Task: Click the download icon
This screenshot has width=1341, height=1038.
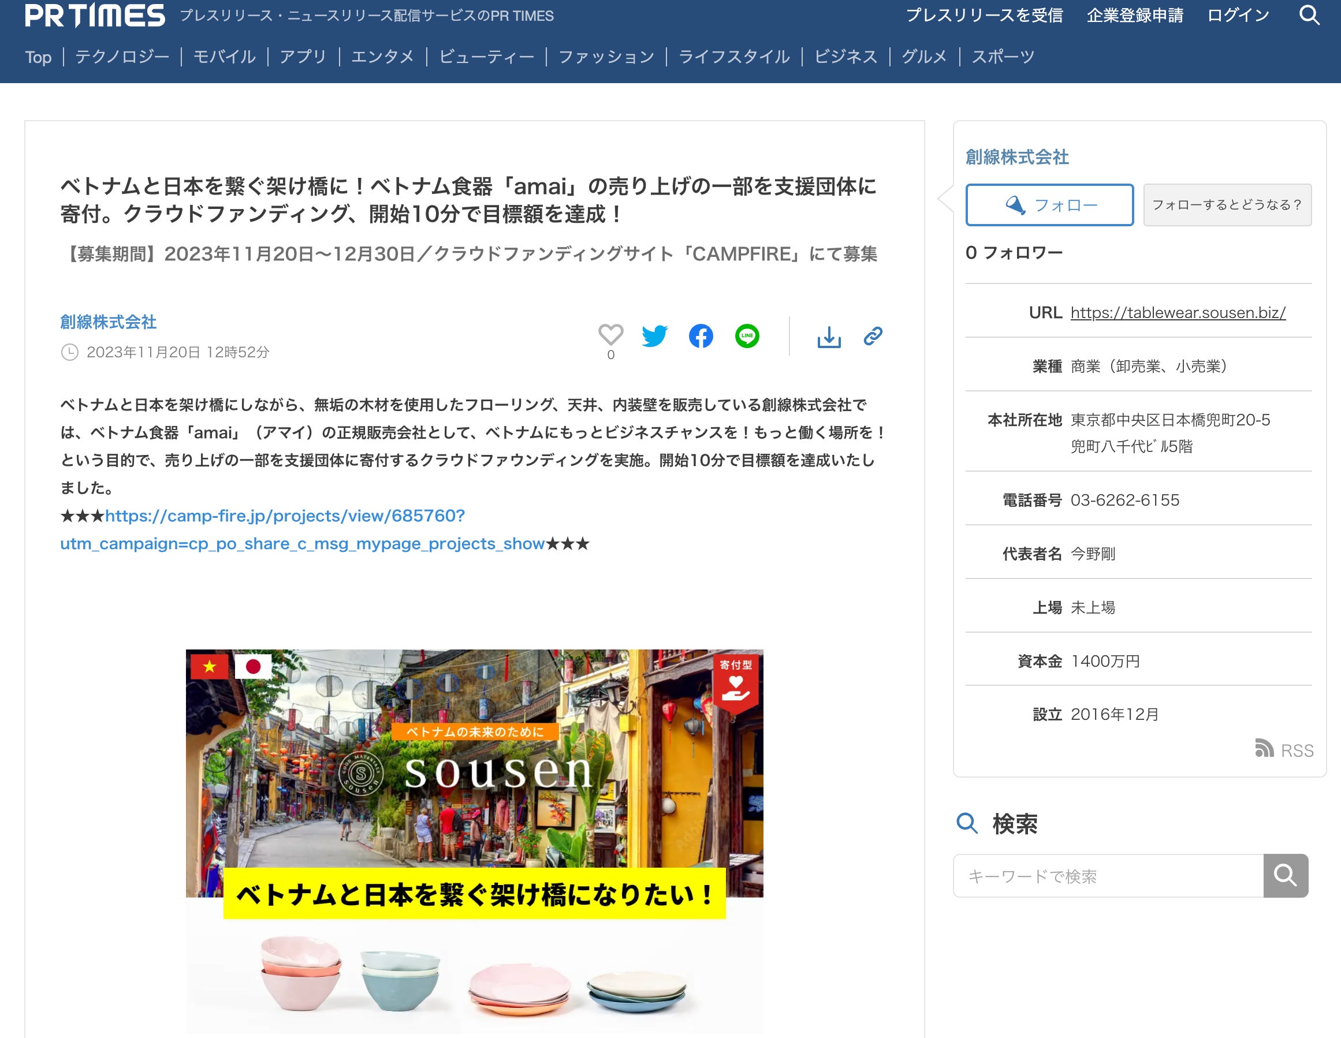Action: [x=828, y=337]
